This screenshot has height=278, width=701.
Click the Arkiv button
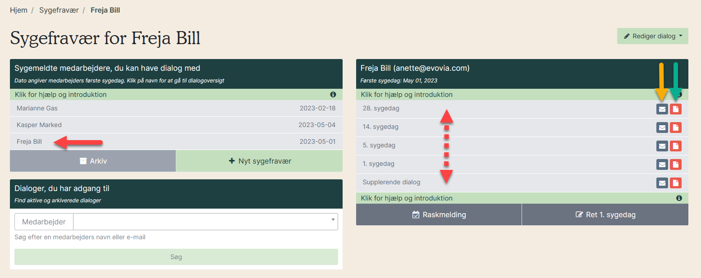click(x=93, y=161)
